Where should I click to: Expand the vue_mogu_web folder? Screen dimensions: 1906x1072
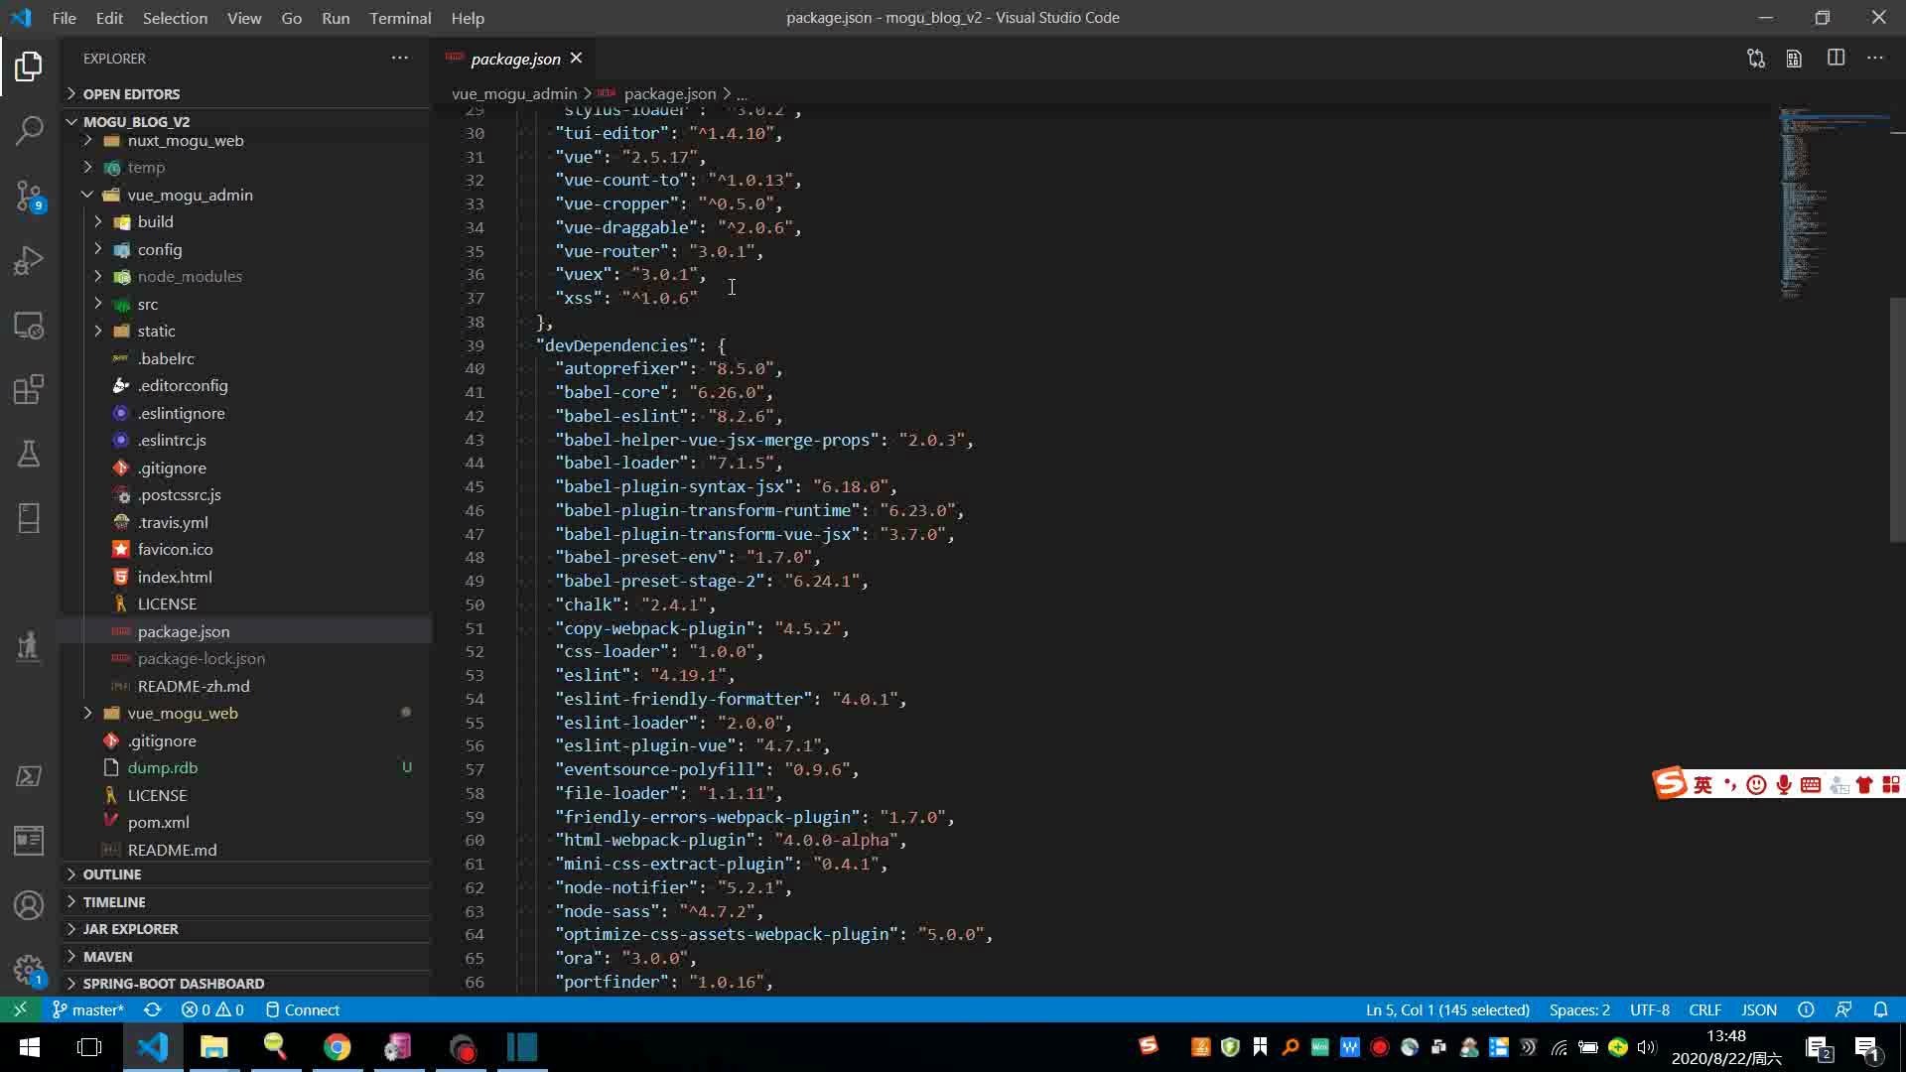[x=87, y=714]
